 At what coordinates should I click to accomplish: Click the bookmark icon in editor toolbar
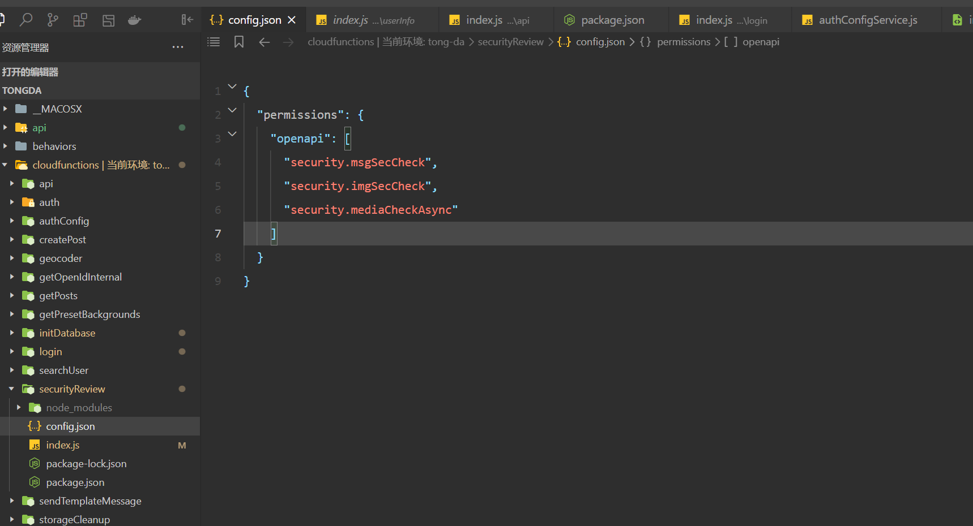(239, 42)
